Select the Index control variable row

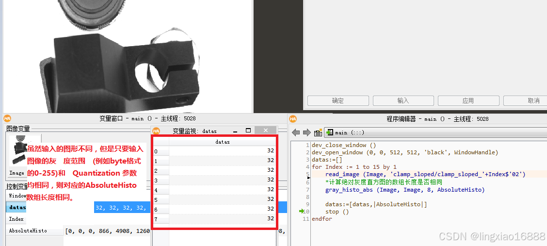point(16,219)
